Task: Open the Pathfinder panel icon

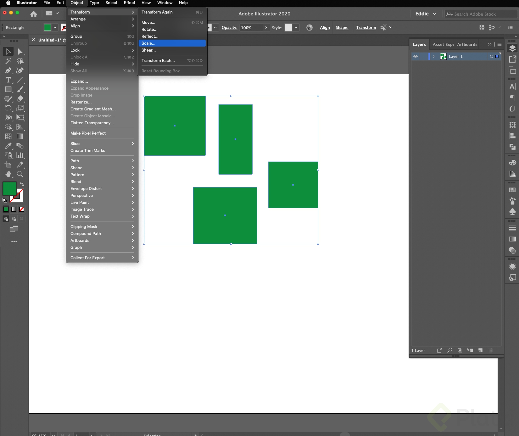Action: [x=512, y=147]
